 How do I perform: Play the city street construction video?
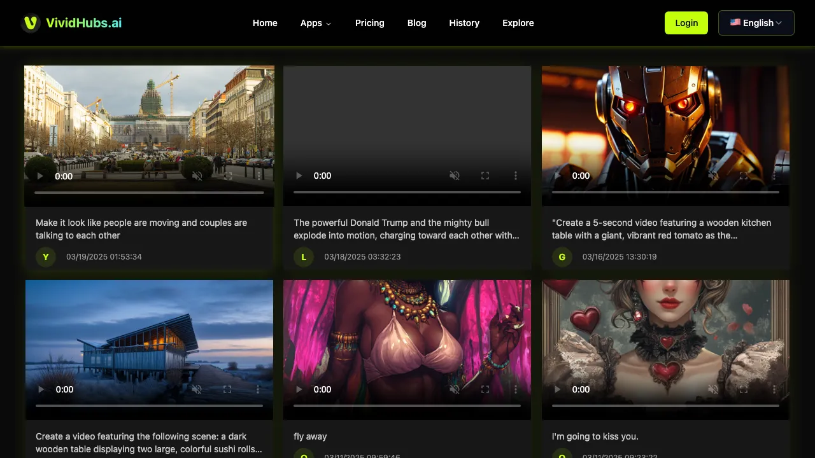pos(40,176)
